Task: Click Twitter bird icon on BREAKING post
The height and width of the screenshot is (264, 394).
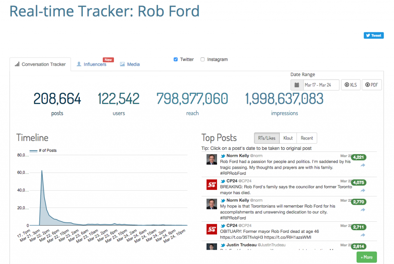Action: 223,181
